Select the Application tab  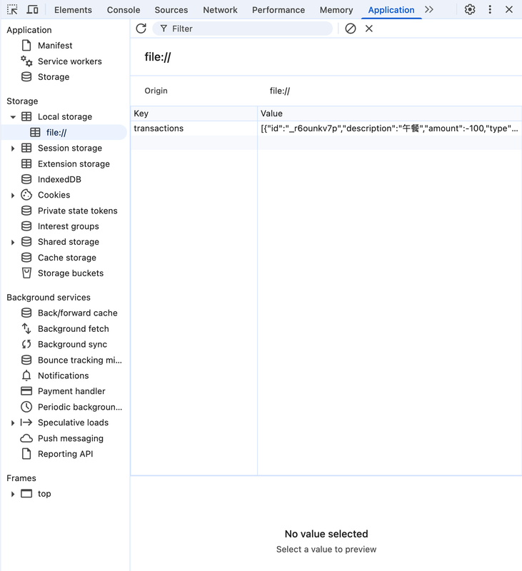coord(391,10)
